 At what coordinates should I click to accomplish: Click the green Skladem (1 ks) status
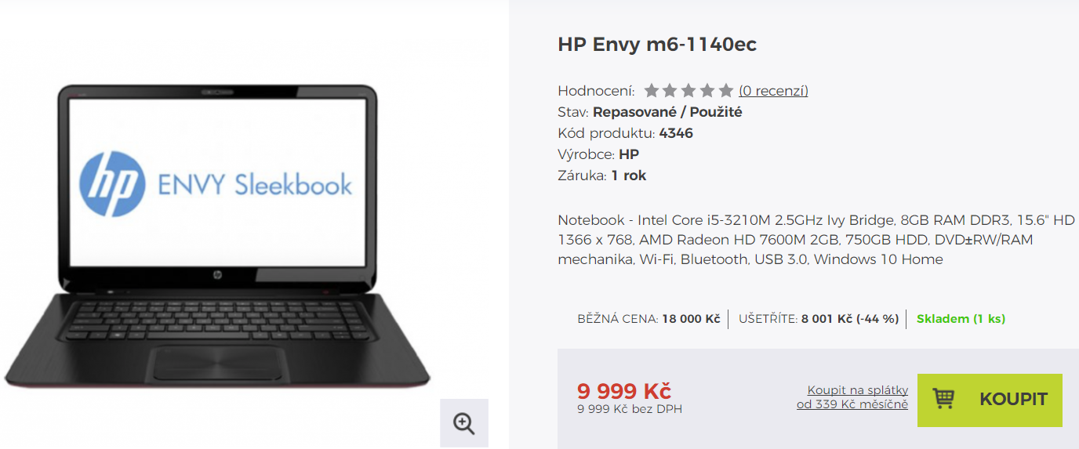click(961, 319)
